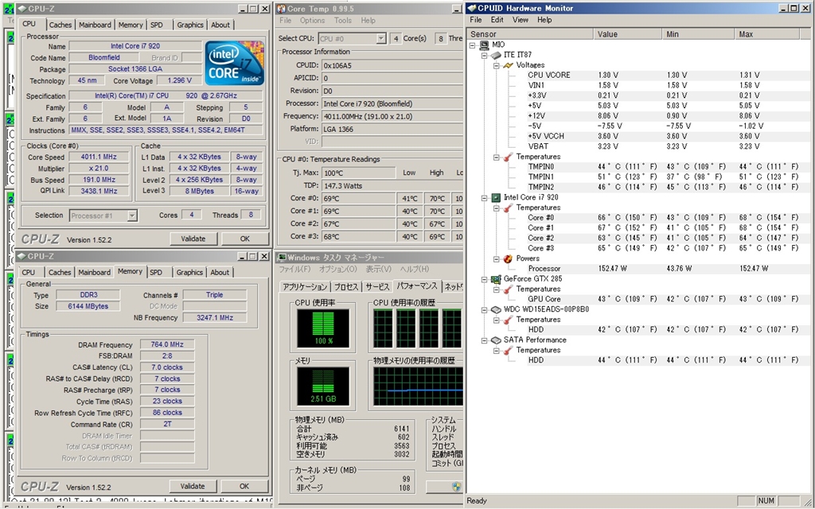
Task: Click the Tj. Max field showing 100°C
Action: coord(359,173)
